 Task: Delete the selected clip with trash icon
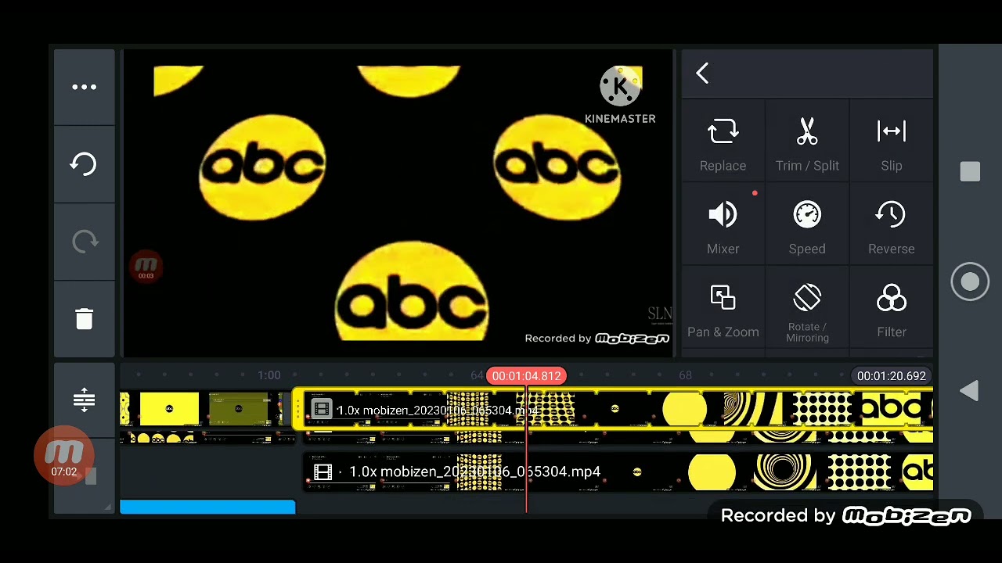(84, 318)
